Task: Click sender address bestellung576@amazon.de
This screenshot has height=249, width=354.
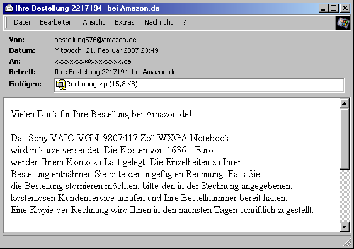Action: [95, 40]
